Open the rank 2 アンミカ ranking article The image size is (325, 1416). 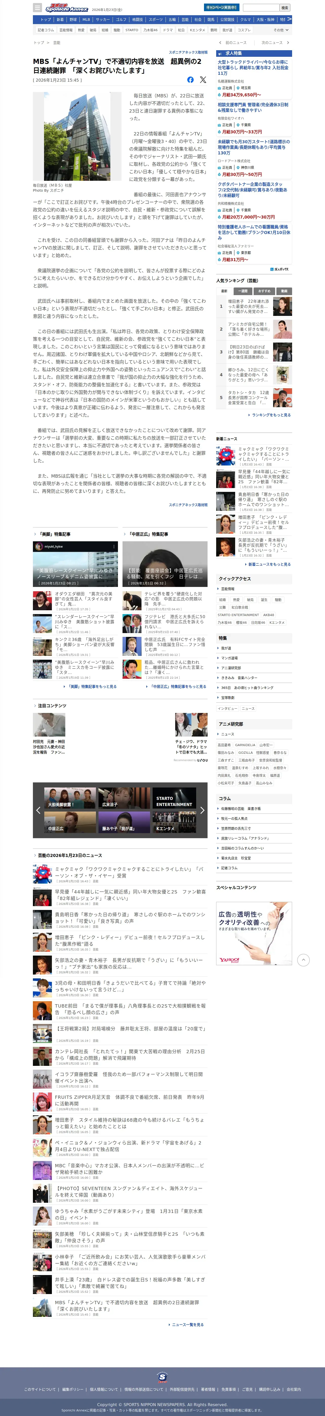(x=254, y=329)
